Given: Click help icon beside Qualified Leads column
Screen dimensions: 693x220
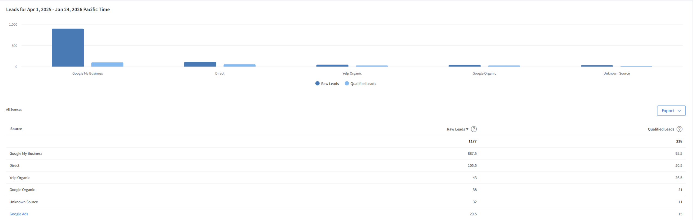Looking at the screenshot, I should (x=679, y=129).
